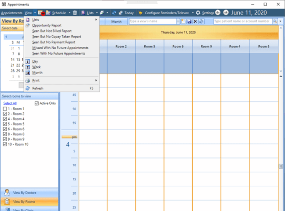
Task: Disable the Active Only checkbox
Action: pyautogui.click(x=37, y=103)
